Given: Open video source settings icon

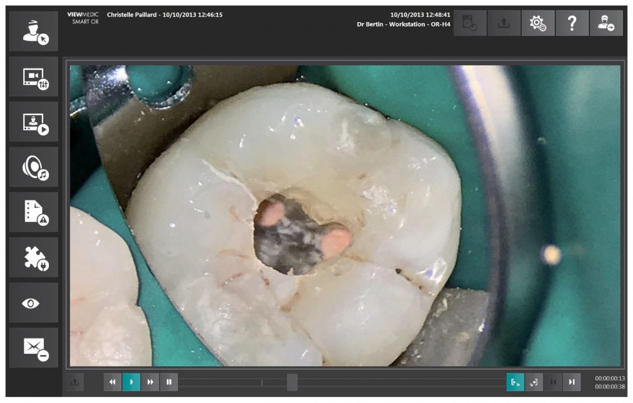Looking at the screenshot, I should (34, 77).
